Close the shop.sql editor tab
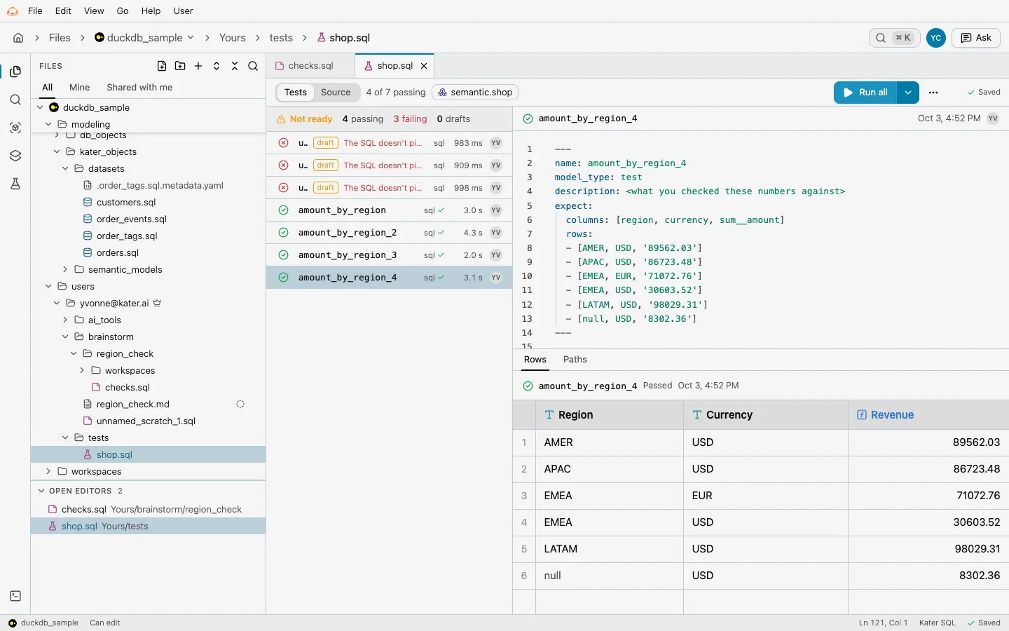Screen dimensions: 1009x631 [424, 66]
